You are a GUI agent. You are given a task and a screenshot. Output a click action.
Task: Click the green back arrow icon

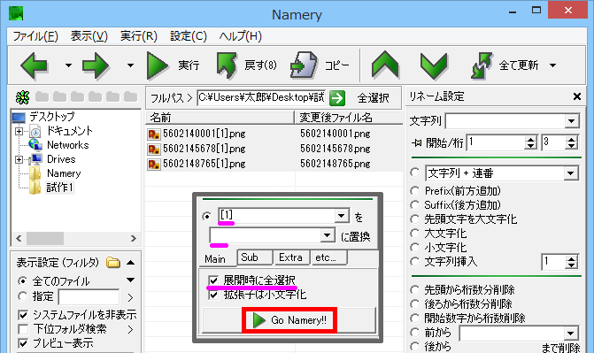pos(35,65)
